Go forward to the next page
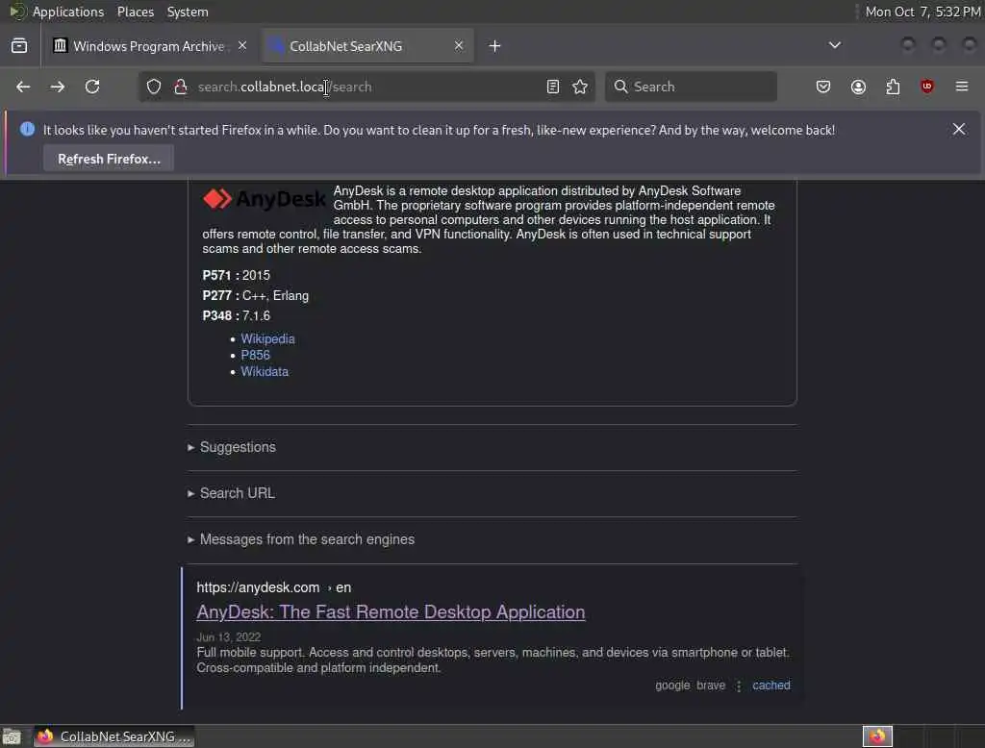This screenshot has width=985, height=748. click(x=57, y=87)
